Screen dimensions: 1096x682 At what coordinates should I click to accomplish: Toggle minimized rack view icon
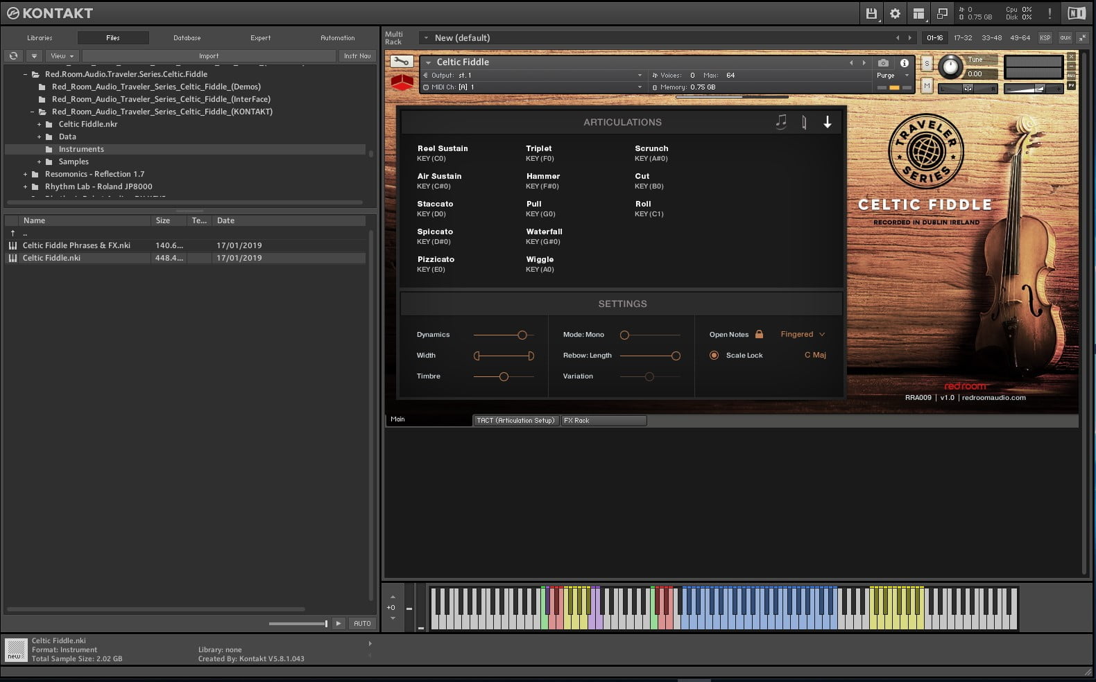942,13
